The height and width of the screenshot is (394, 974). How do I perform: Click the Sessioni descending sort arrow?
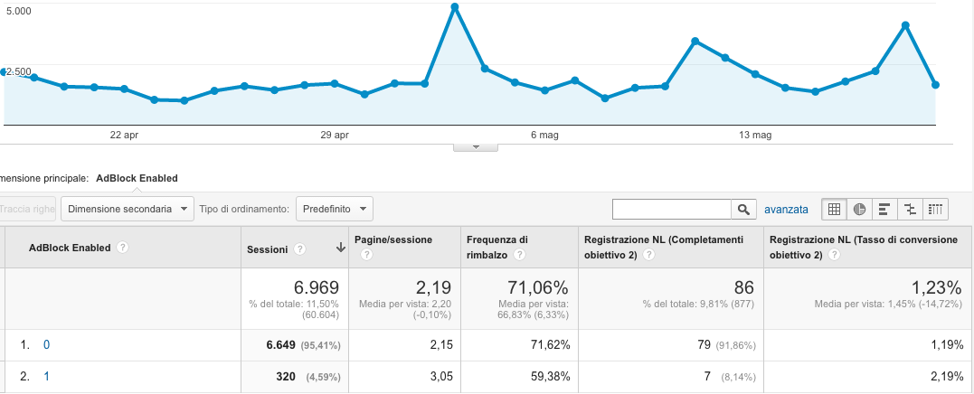pos(340,248)
